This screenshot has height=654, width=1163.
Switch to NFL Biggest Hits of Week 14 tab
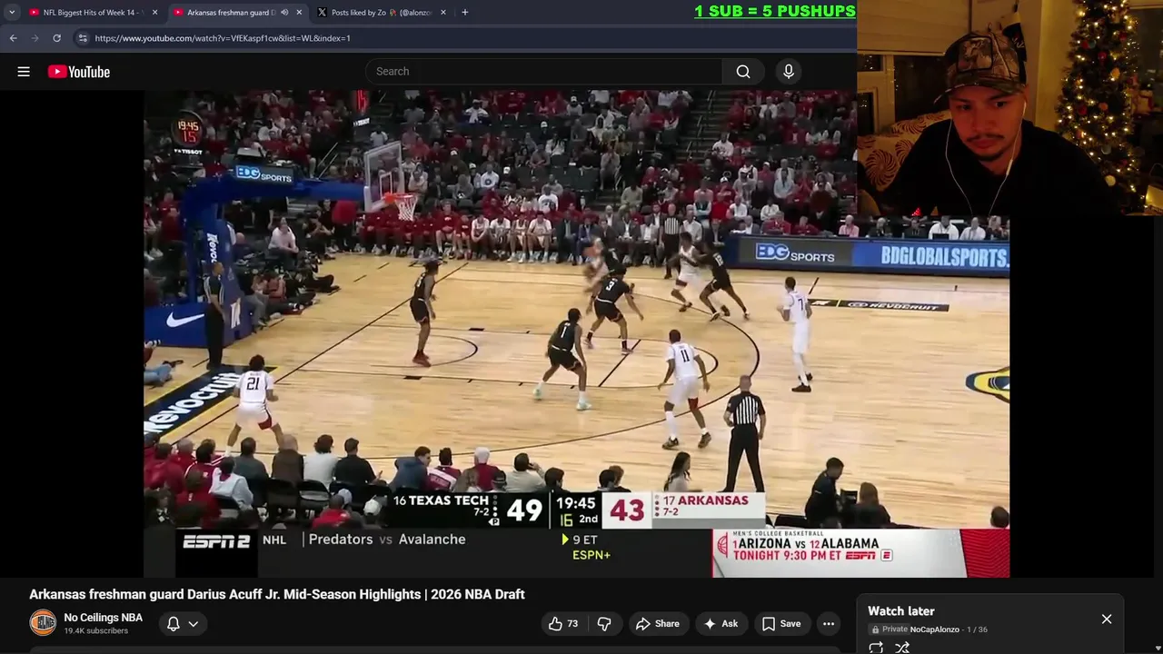(x=91, y=13)
